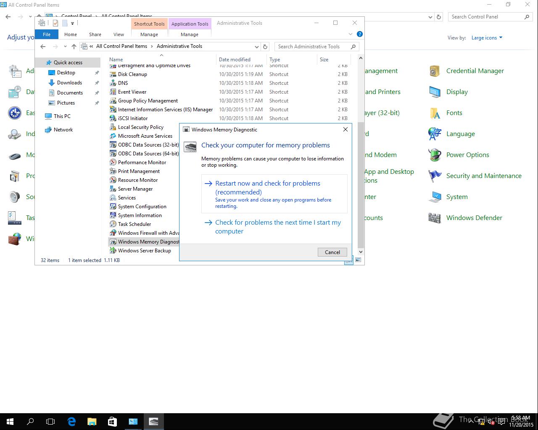Open taskbar search magnifier

click(x=30, y=422)
